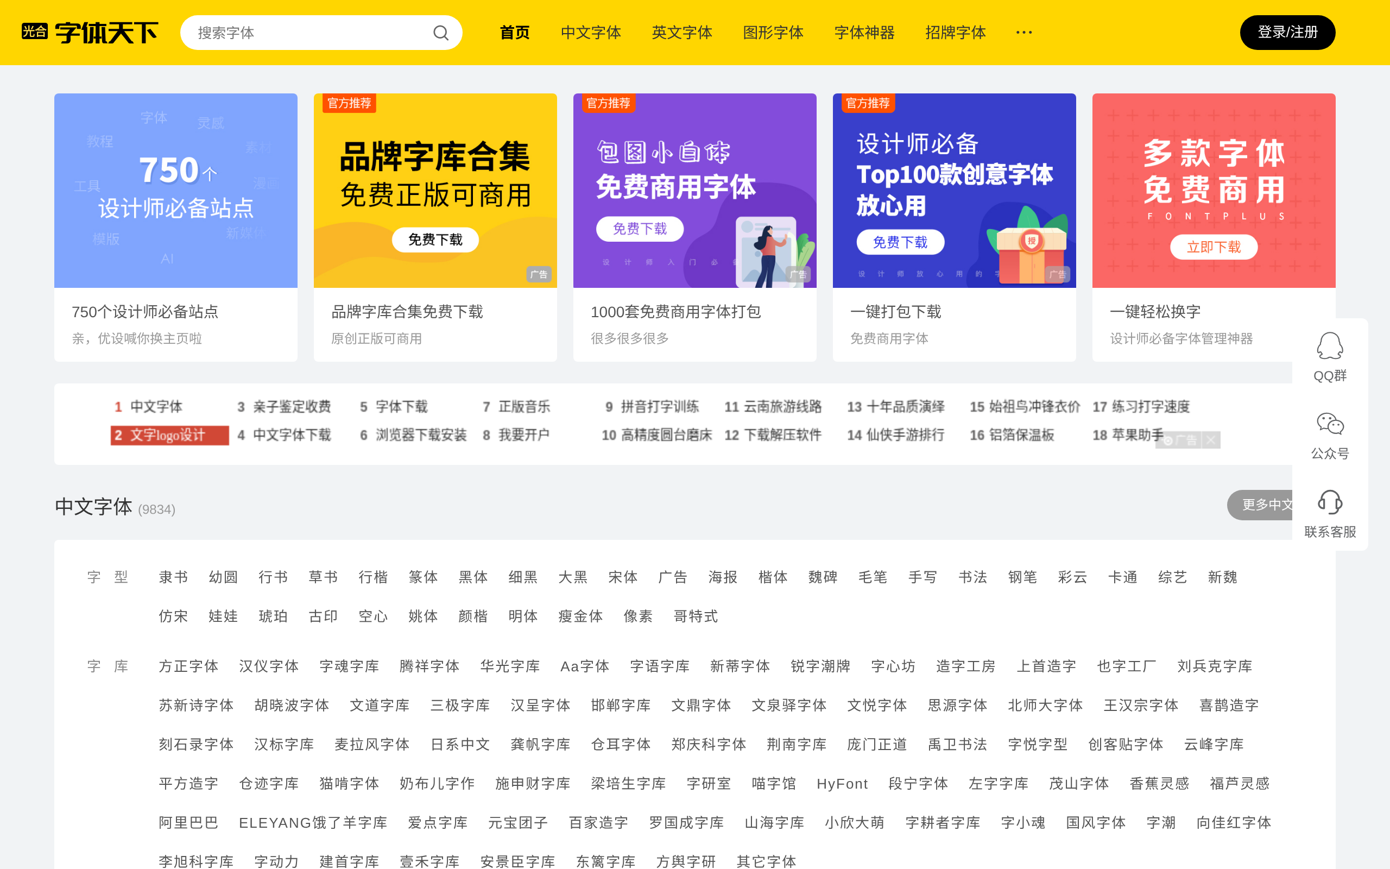
Task: Click 免费下载 on 包图小白体 banner
Action: click(x=640, y=229)
